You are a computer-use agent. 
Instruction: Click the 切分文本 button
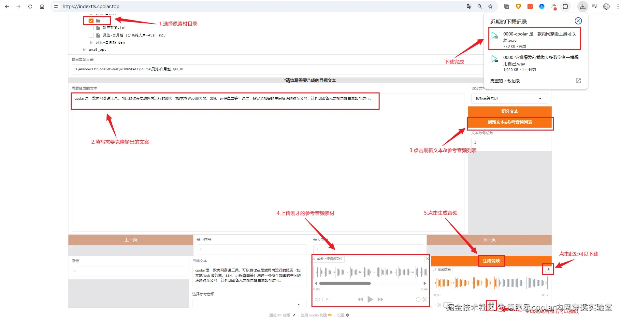[510, 111]
